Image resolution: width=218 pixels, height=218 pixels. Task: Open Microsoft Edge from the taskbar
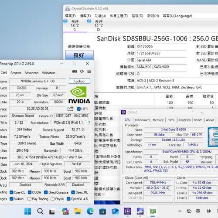[90, 211]
